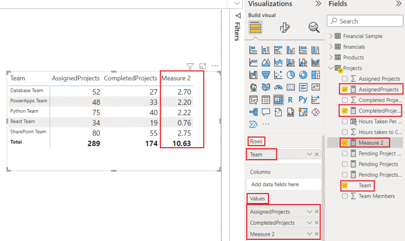Viewport: 405px width, 241px height.
Task: Check the Assigned Projects sum field
Action: coord(344,79)
